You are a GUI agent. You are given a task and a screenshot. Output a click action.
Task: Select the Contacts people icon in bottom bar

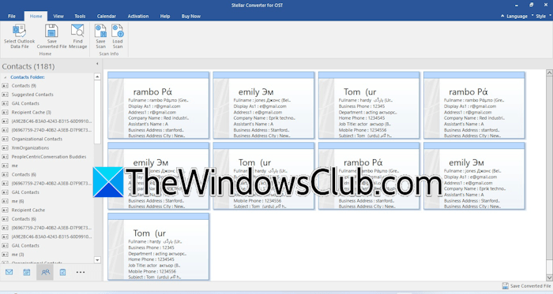pos(45,272)
